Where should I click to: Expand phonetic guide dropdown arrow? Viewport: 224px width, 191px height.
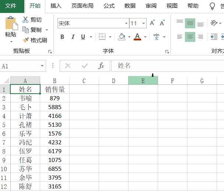164,37
